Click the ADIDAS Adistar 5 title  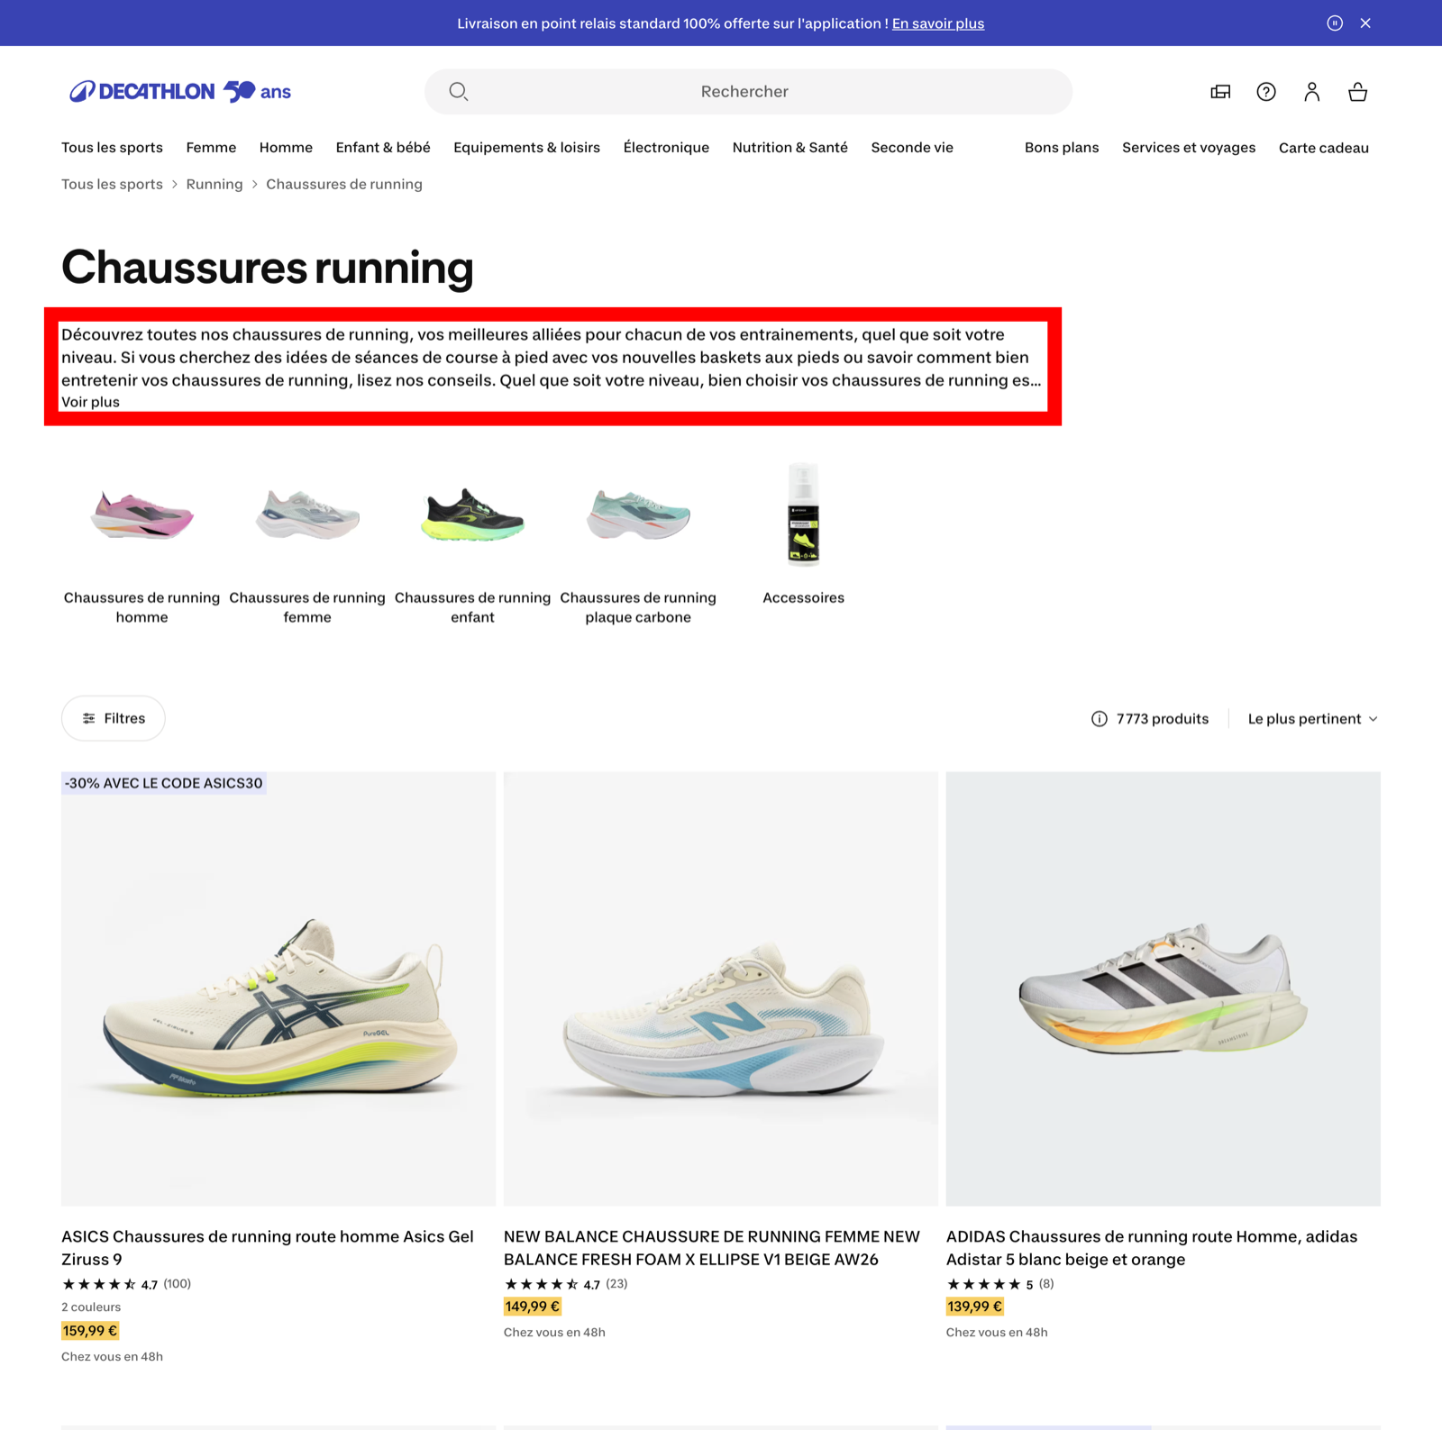[1152, 1248]
